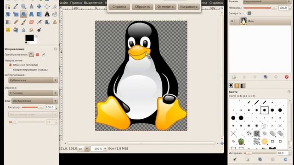Image resolution: width=294 pixels, height=165 pixels.
Task: Select the Scale tool
Action: click(x=16, y=14)
